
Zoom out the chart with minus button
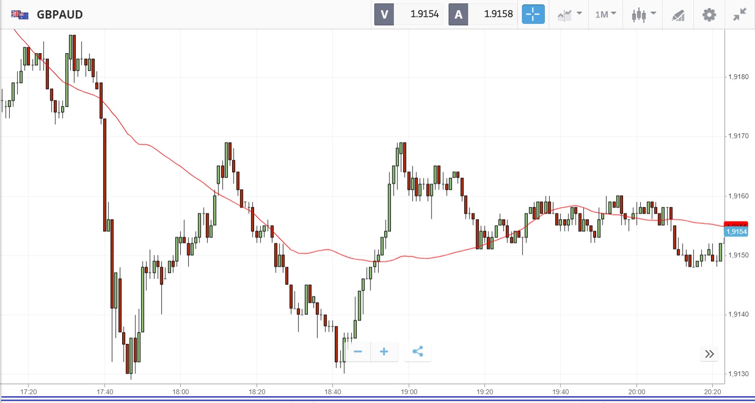(358, 352)
